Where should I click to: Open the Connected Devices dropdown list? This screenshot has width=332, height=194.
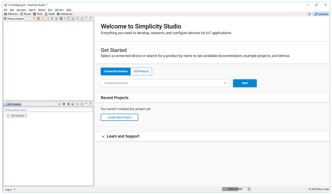165,83
